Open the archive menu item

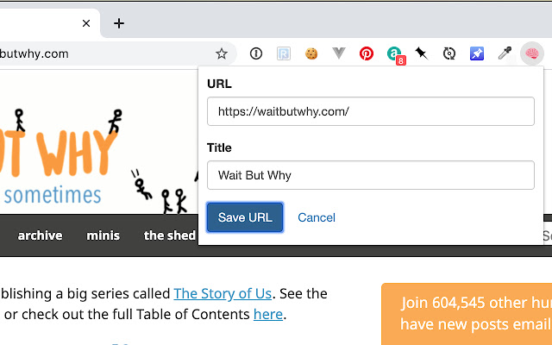coord(40,235)
